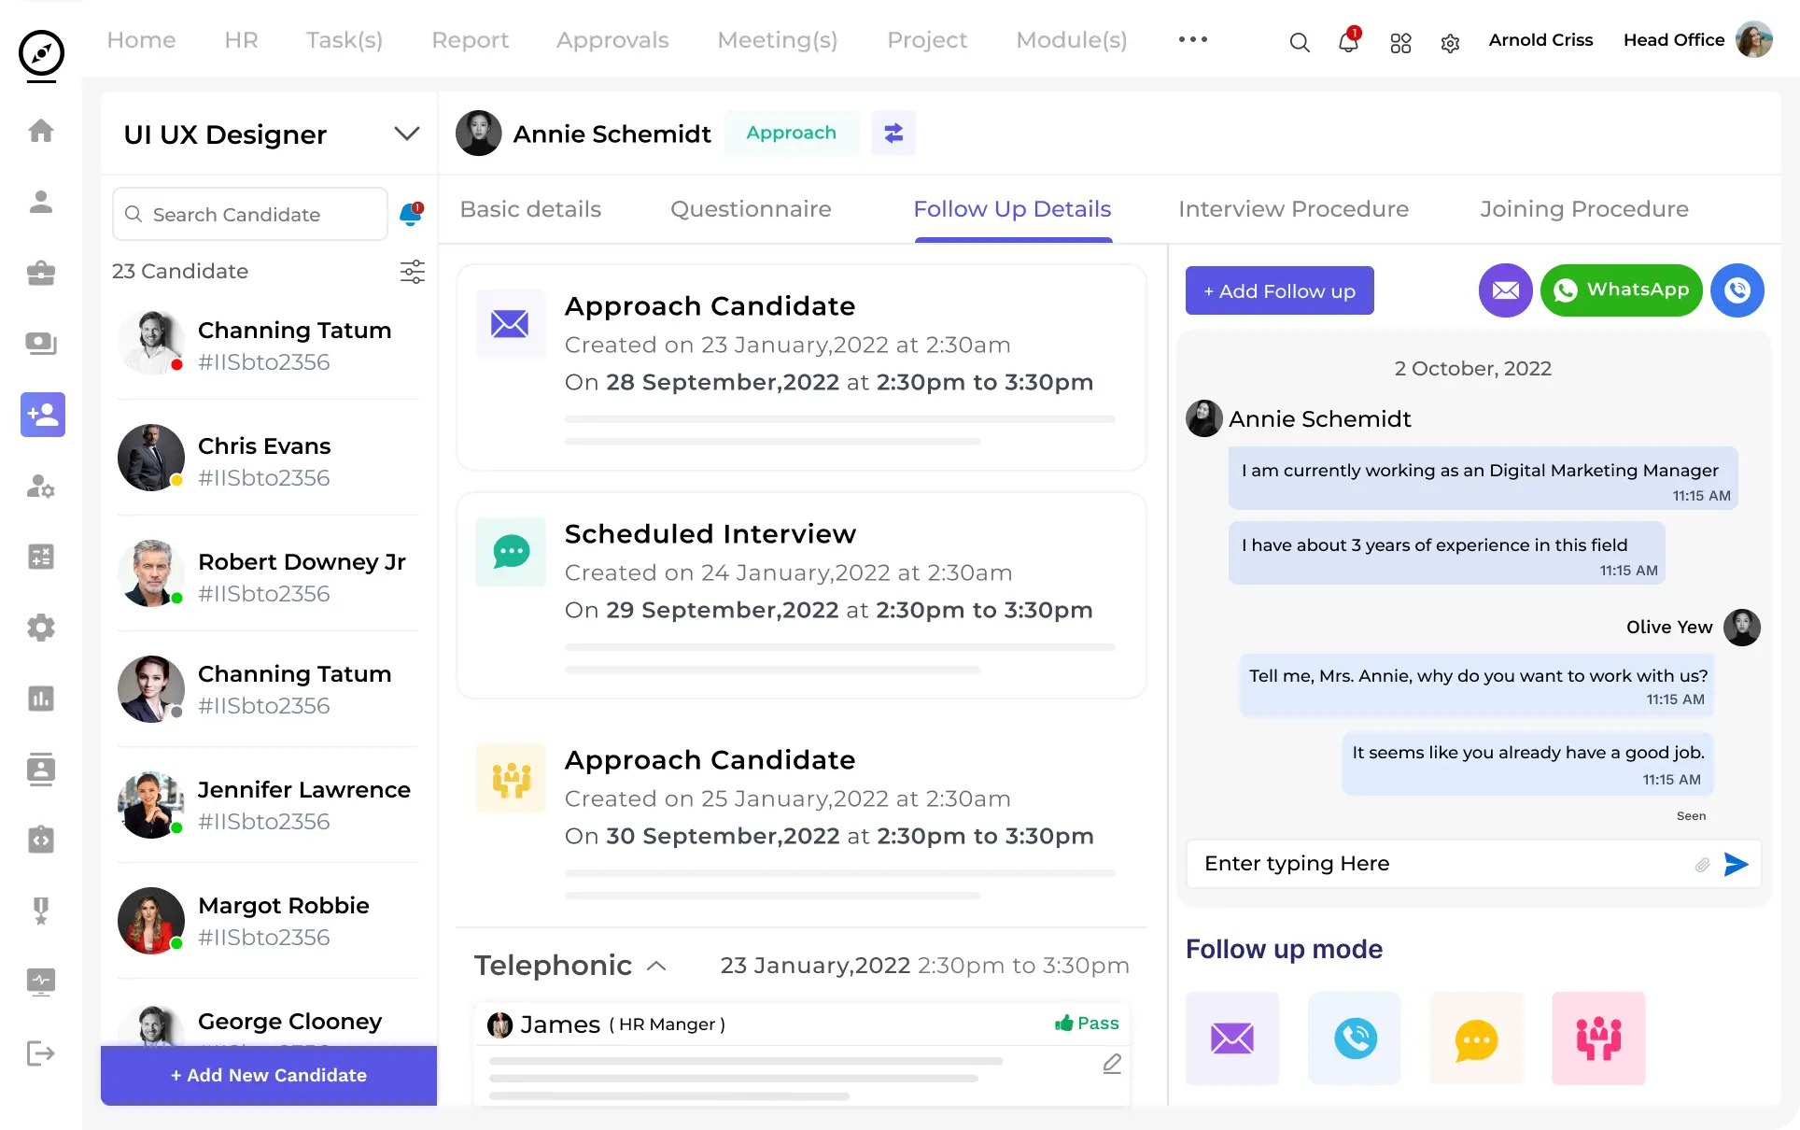Select the chat follow-up mode tile
The height and width of the screenshot is (1130, 1800).
(1476, 1038)
